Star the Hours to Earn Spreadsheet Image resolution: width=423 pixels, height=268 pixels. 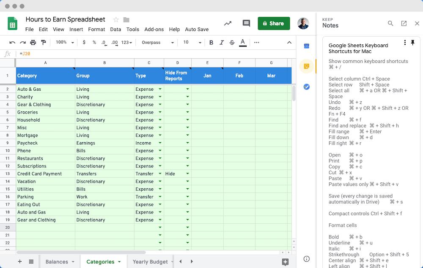click(x=116, y=20)
